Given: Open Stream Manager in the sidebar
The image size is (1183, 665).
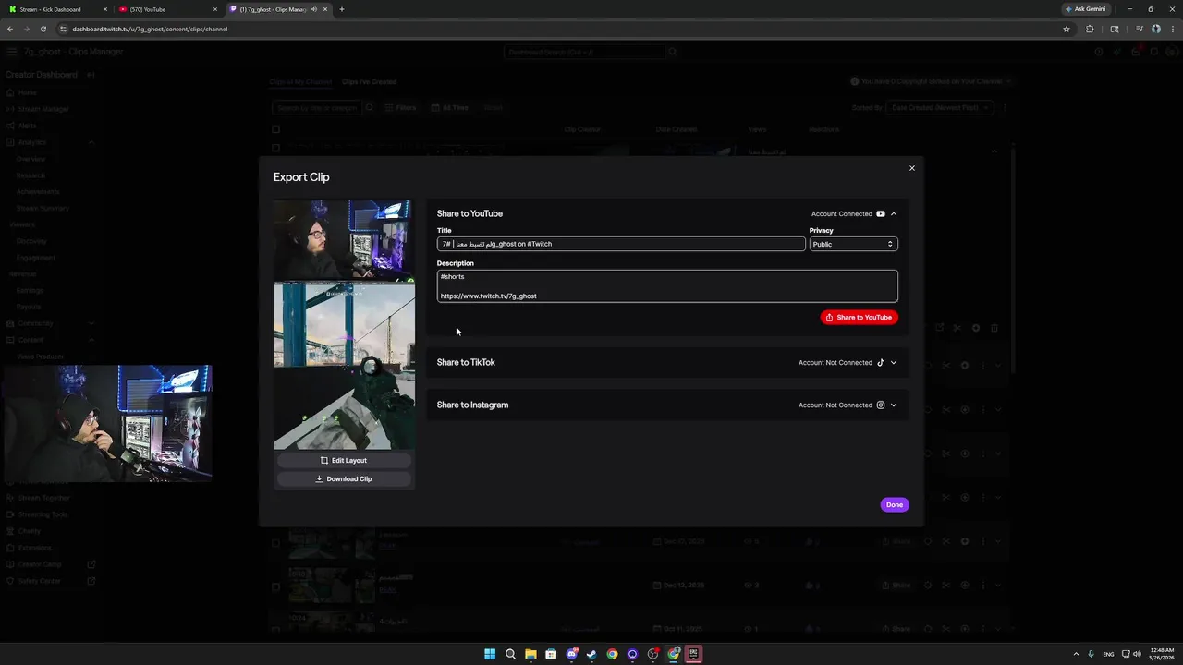Looking at the screenshot, I should click(43, 109).
